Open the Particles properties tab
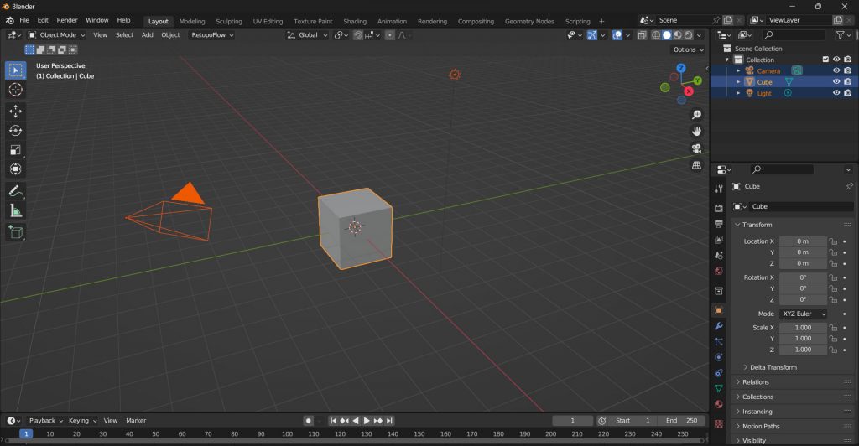Image resolution: width=859 pixels, height=446 pixels. 719,341
